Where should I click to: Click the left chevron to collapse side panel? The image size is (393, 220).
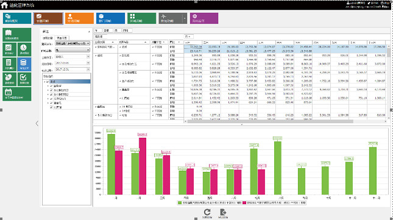37,123
